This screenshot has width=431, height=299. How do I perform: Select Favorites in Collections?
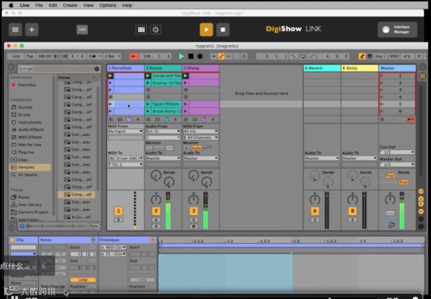point(27,85)
